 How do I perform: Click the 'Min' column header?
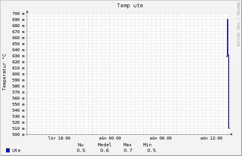pos(147,145)
